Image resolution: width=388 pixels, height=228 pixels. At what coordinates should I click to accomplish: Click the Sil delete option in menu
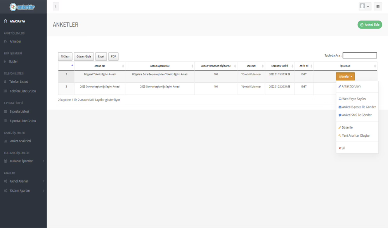pyautogui.click(x=343, y=148)
